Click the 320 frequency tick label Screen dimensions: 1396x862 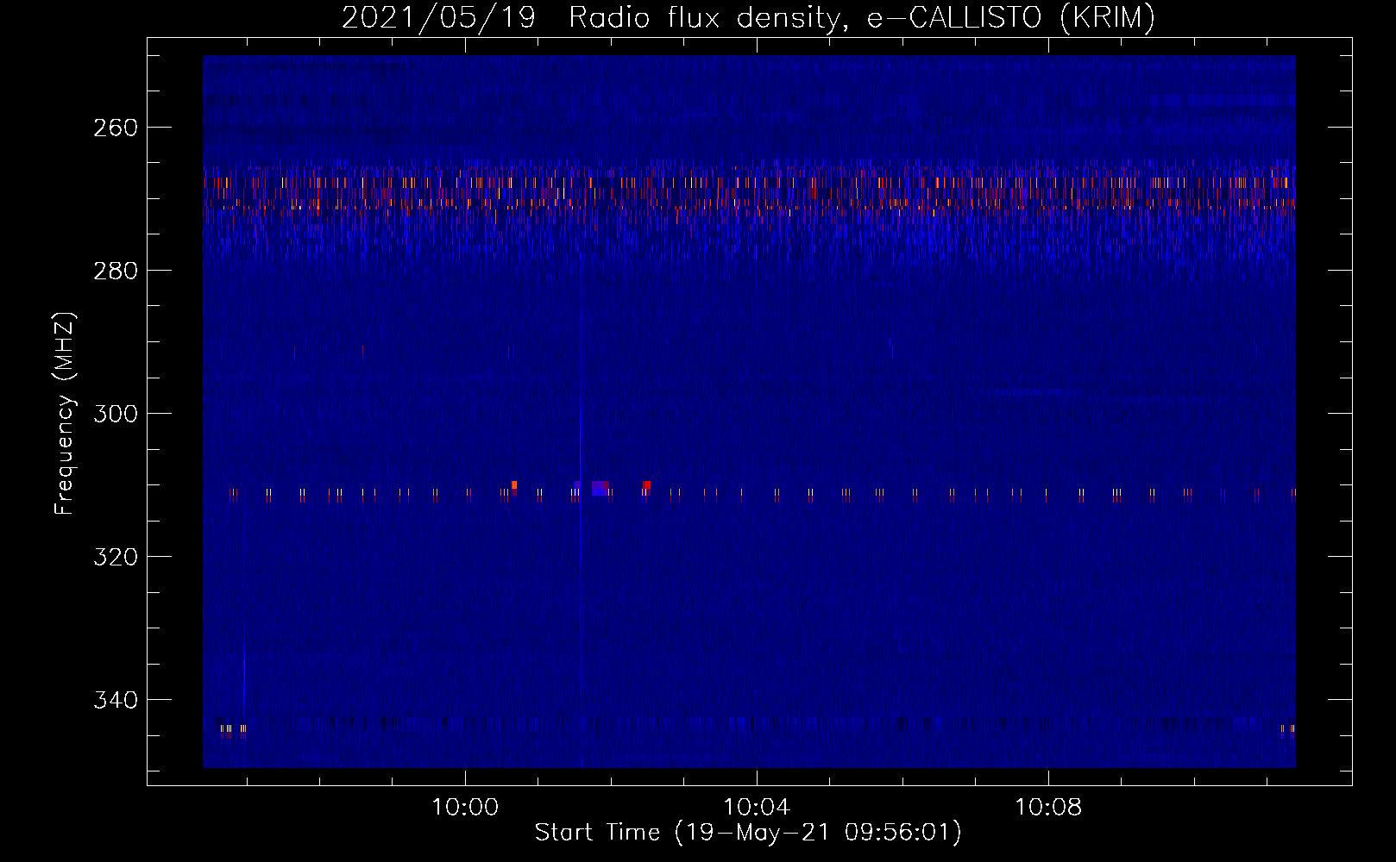coord(116,557)
